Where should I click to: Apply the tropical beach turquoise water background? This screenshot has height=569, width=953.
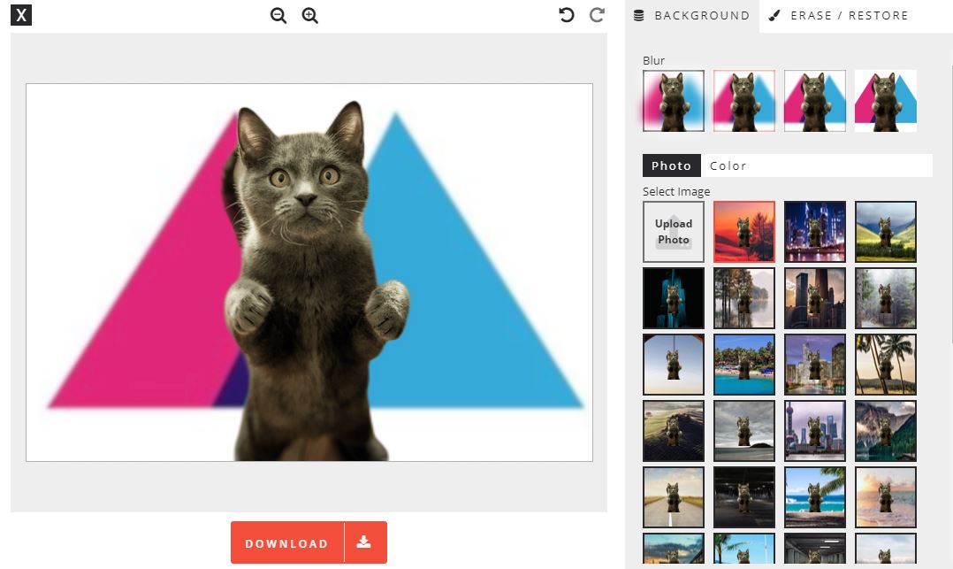coord(744,365)
